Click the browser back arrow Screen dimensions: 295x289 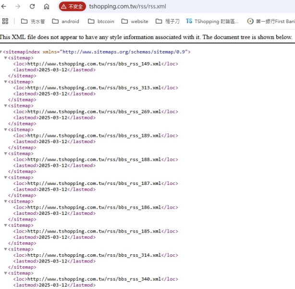pos(5,7)
